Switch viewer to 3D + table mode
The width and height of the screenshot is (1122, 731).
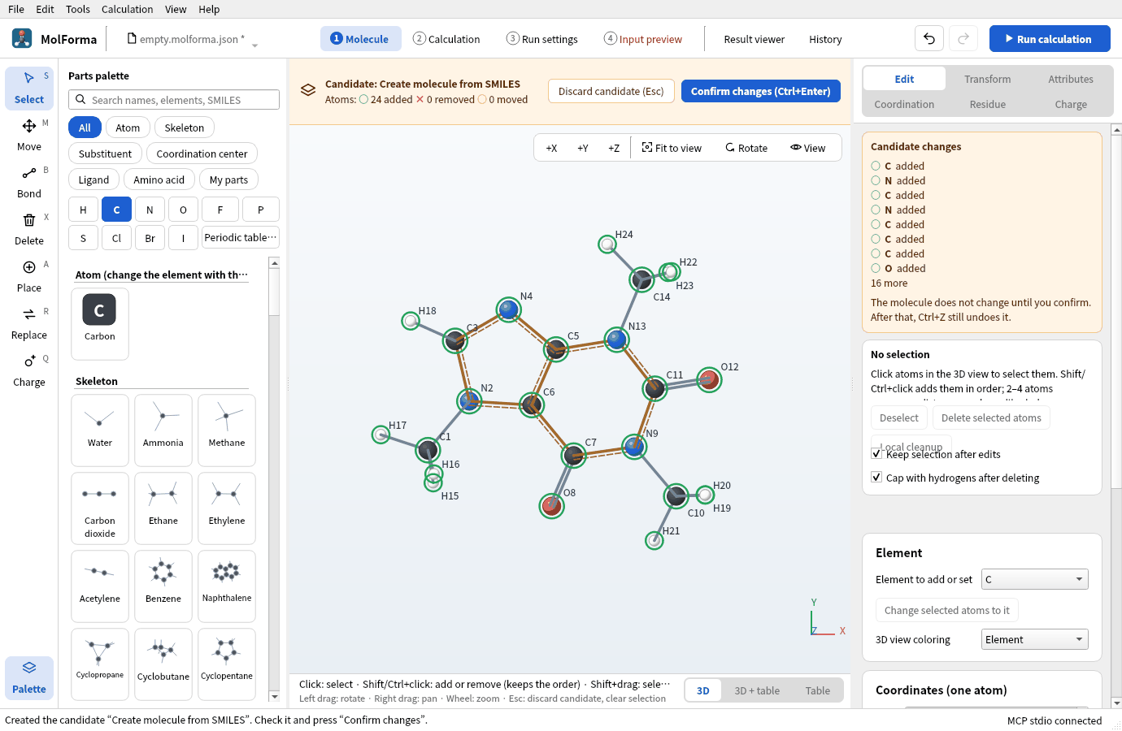coord(757,690)
